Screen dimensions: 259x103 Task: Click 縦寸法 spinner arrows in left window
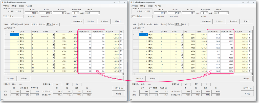pyautogui.click(x=51, y=13)
